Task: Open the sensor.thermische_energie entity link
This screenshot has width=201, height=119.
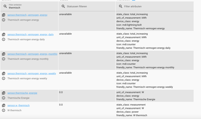Action: 22,93
